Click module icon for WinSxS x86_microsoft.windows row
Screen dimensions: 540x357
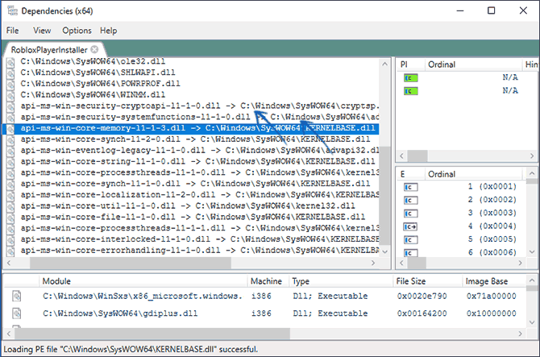coord(17,296)
